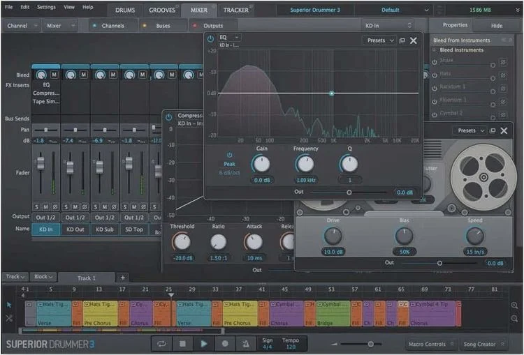Open the Mixer dropdown
This screenshot has height=355, width=524.
pyautogui.click(x=60, y=25)
